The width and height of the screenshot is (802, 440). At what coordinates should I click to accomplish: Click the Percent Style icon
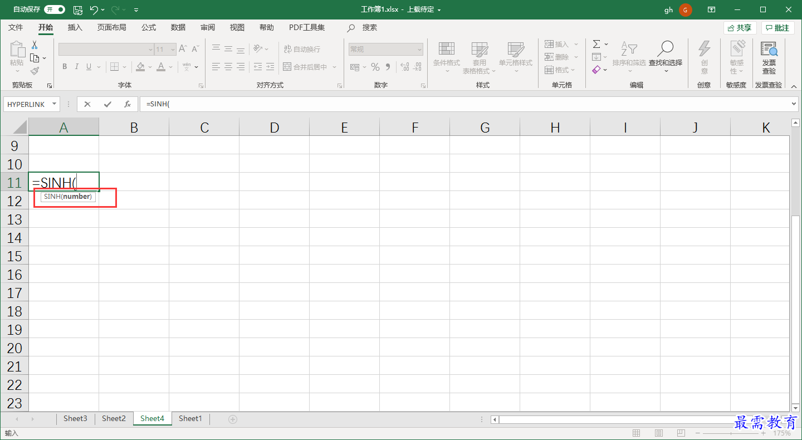pos(375,67)
